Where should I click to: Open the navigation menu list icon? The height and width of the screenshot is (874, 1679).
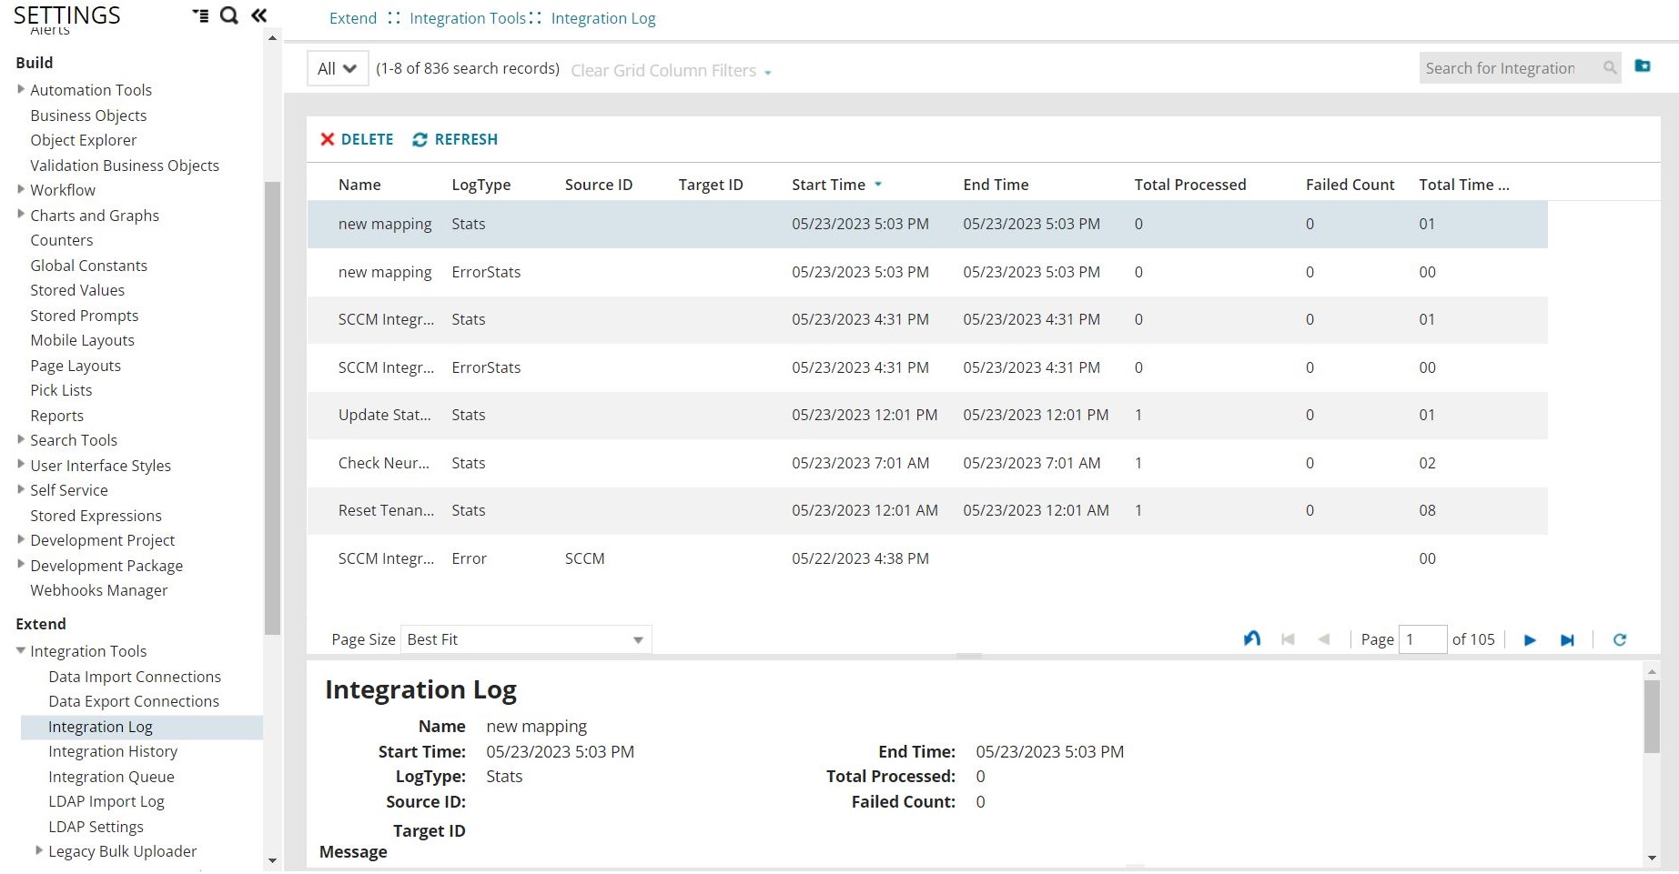tap(200, 15)
